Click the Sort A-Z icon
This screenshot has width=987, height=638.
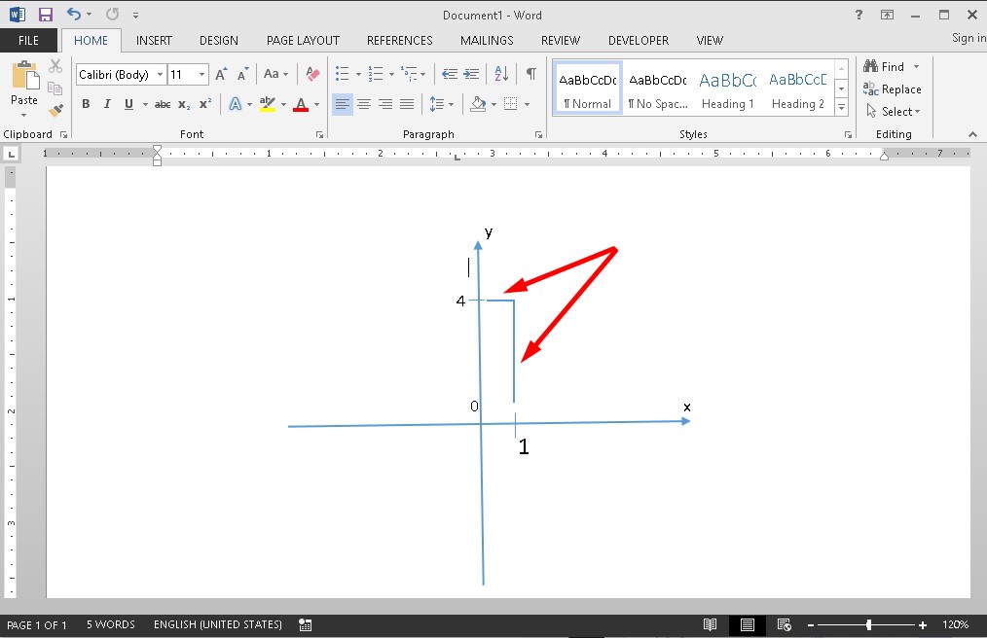point(501,74)
